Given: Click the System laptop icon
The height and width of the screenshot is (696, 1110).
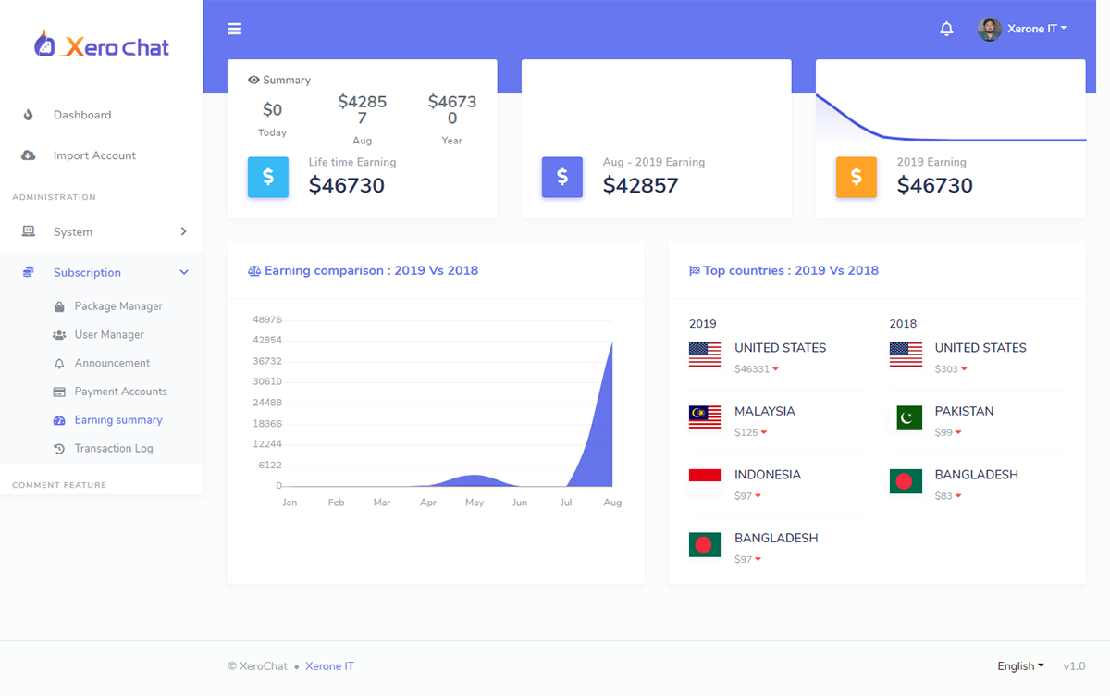Looking at the screenshot, I should (29, 231).
